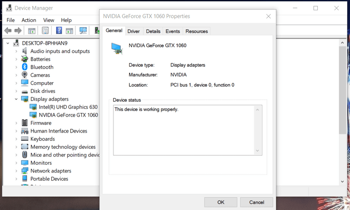
Task: Click Show/Hide Console Tree toolbar icon
Action: pos(32,31)
